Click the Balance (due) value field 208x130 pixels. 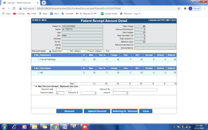pyautogui.click(x=140, y=42)
